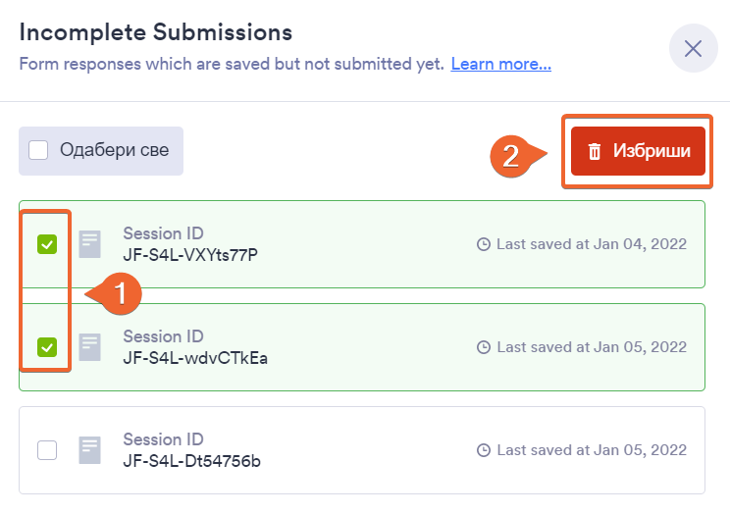Tick the Одабери све checkbox
Image resolution: width=730 pixels, height=514 pixels.
click(x=38, y=150)
